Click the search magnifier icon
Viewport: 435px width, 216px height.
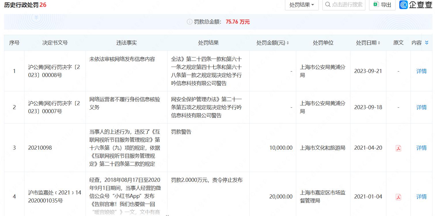(328, 5)
